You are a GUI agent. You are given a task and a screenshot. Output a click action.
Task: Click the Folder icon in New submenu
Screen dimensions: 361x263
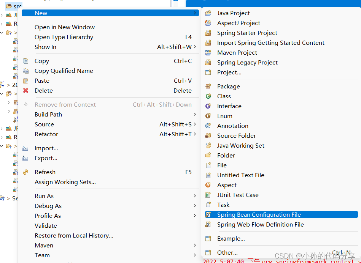(x=208, y=156)
